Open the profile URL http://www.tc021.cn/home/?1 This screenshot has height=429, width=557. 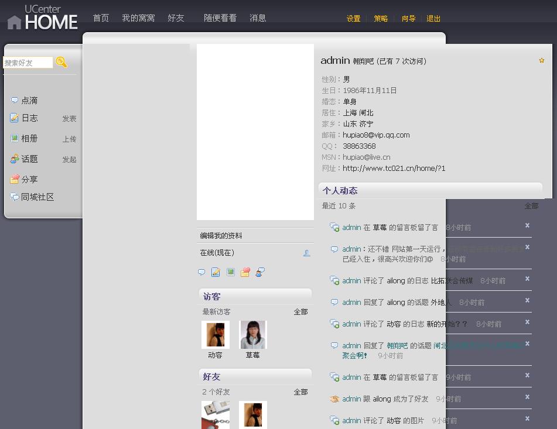point(394,168)
